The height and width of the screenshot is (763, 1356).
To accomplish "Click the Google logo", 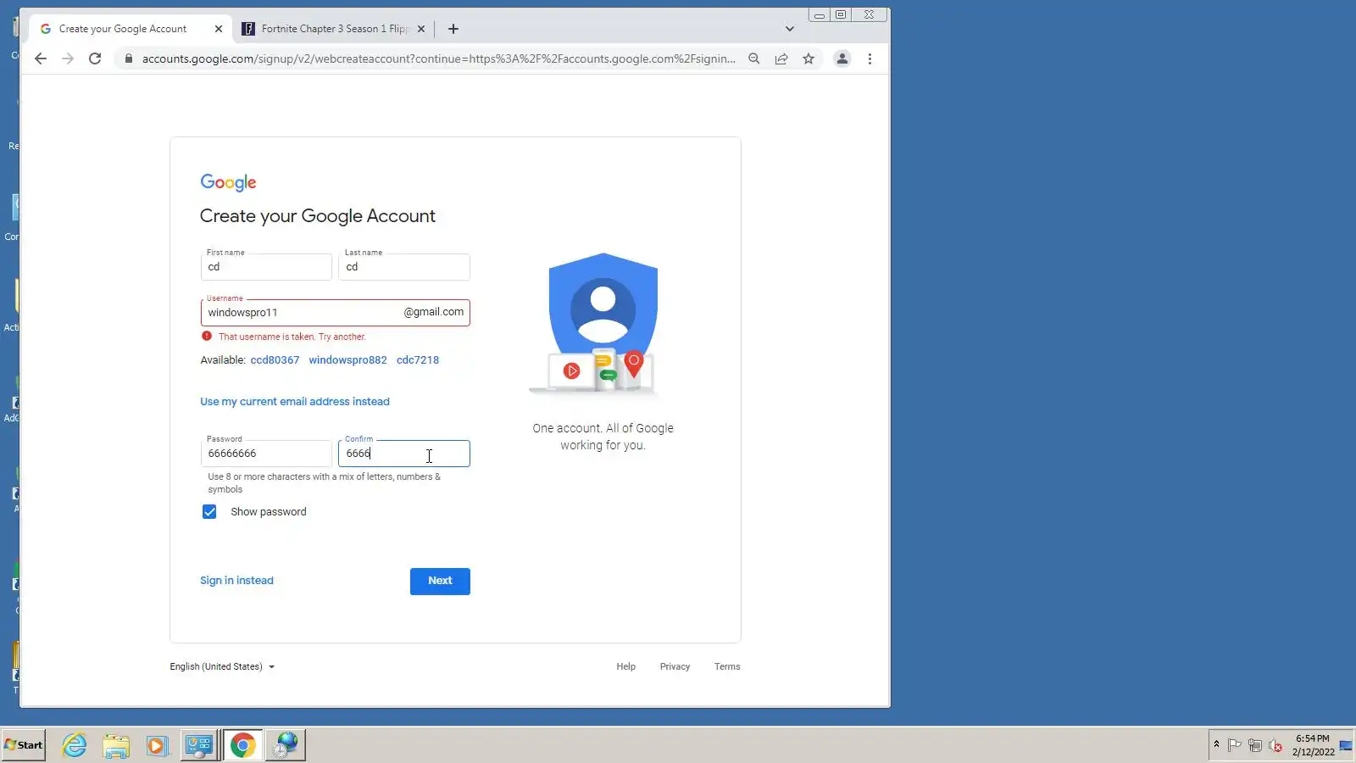I will (x=228, y=182).
